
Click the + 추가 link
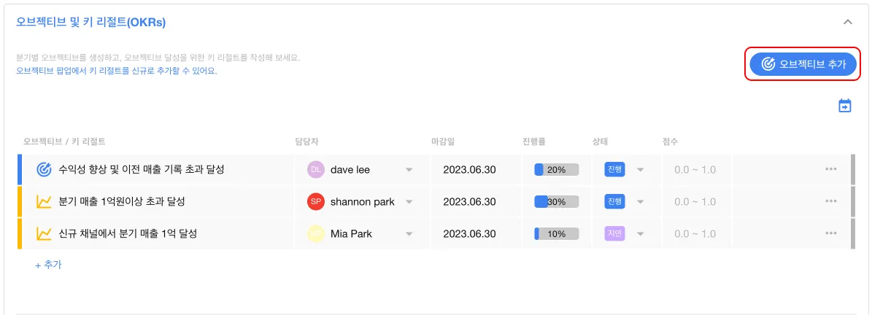(48, 265)
